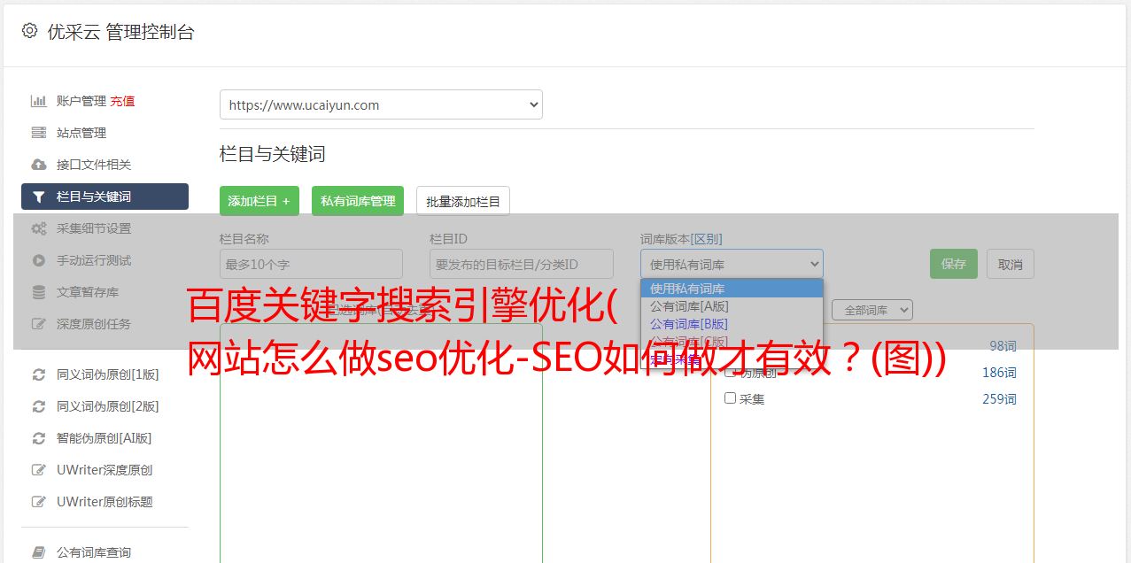Click the server icon for 站点管理
Screen dimensions: 1131x563
tap(38, 133)
